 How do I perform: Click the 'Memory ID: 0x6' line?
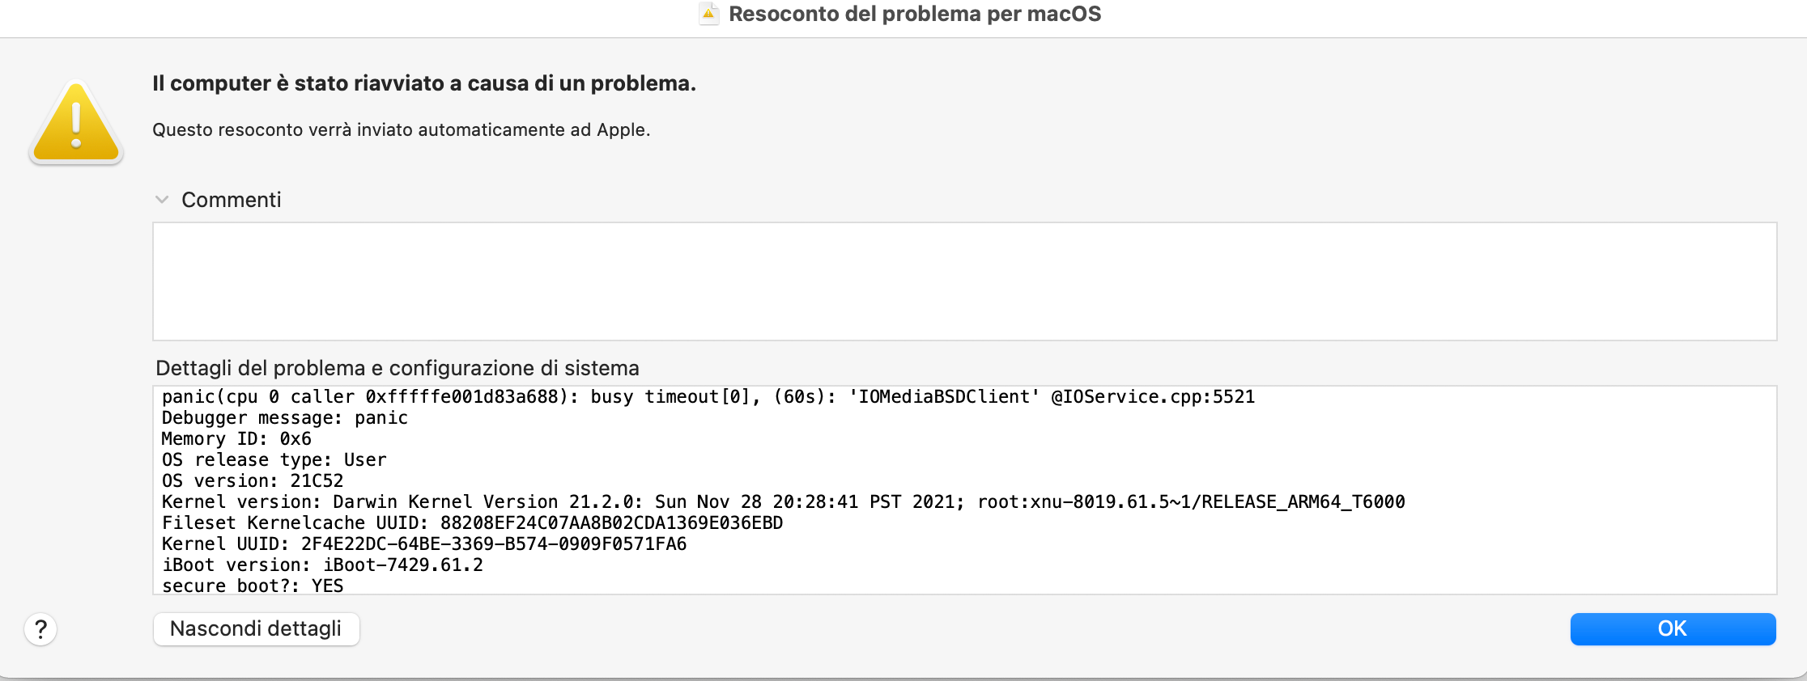pyautogui.click(x=236, y=439)
